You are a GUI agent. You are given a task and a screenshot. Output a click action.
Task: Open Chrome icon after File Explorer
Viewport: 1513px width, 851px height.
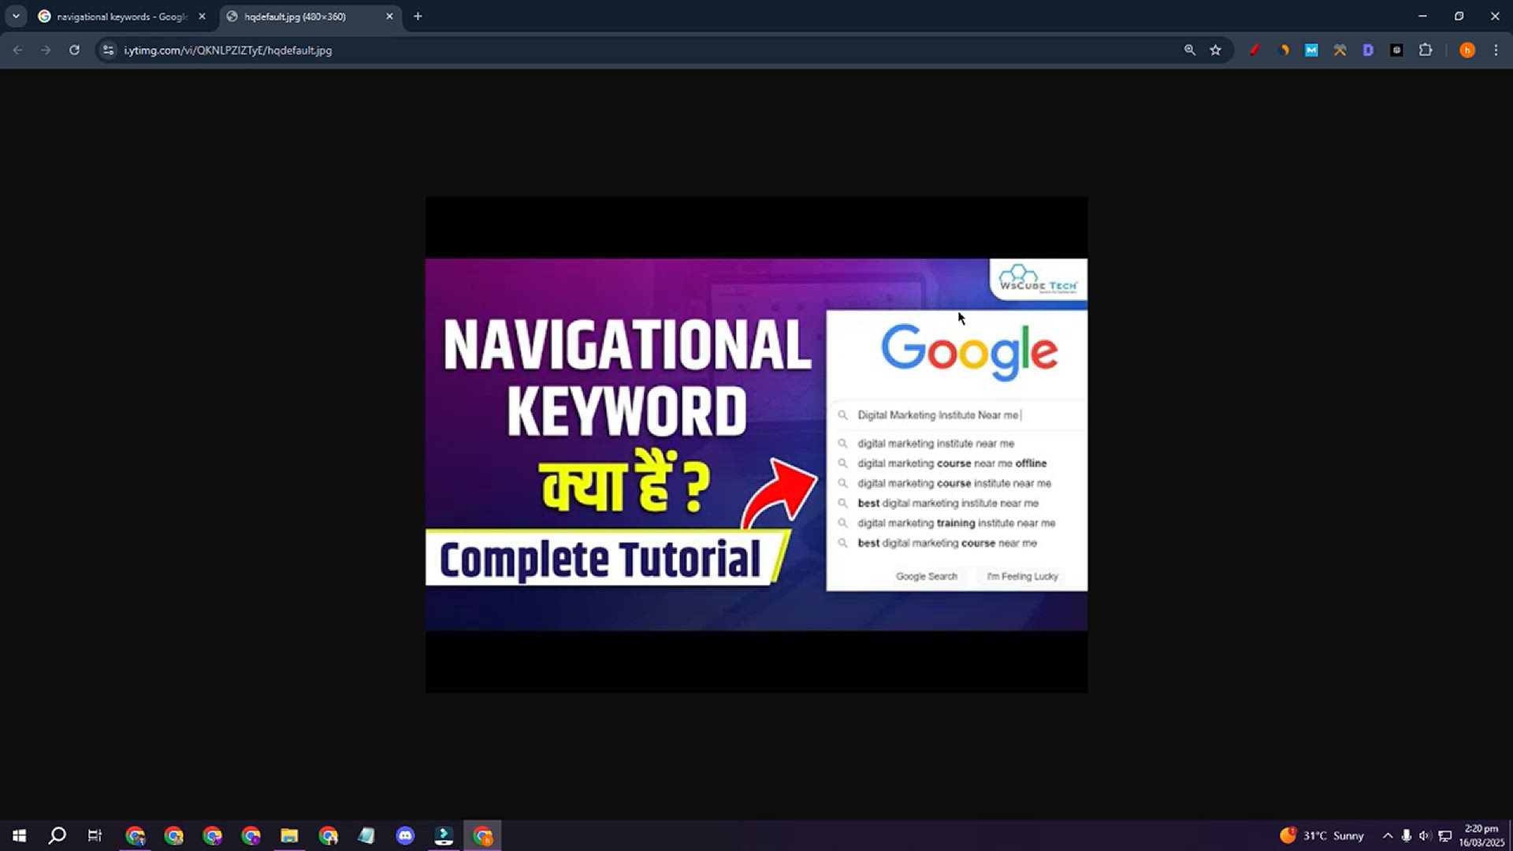[329, 836]
